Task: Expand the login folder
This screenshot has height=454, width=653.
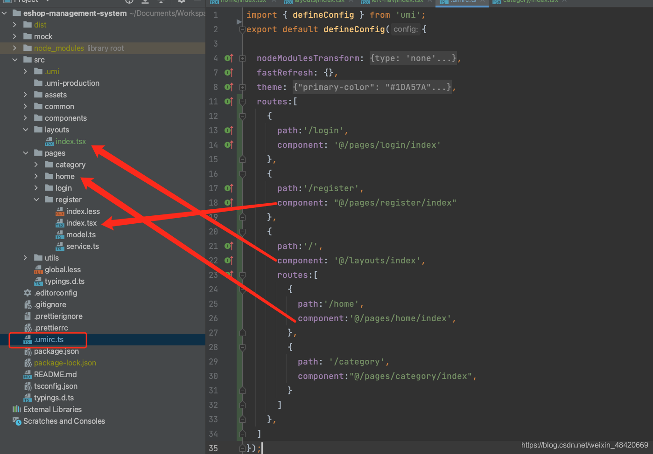Action: click(x=36, y=188)
